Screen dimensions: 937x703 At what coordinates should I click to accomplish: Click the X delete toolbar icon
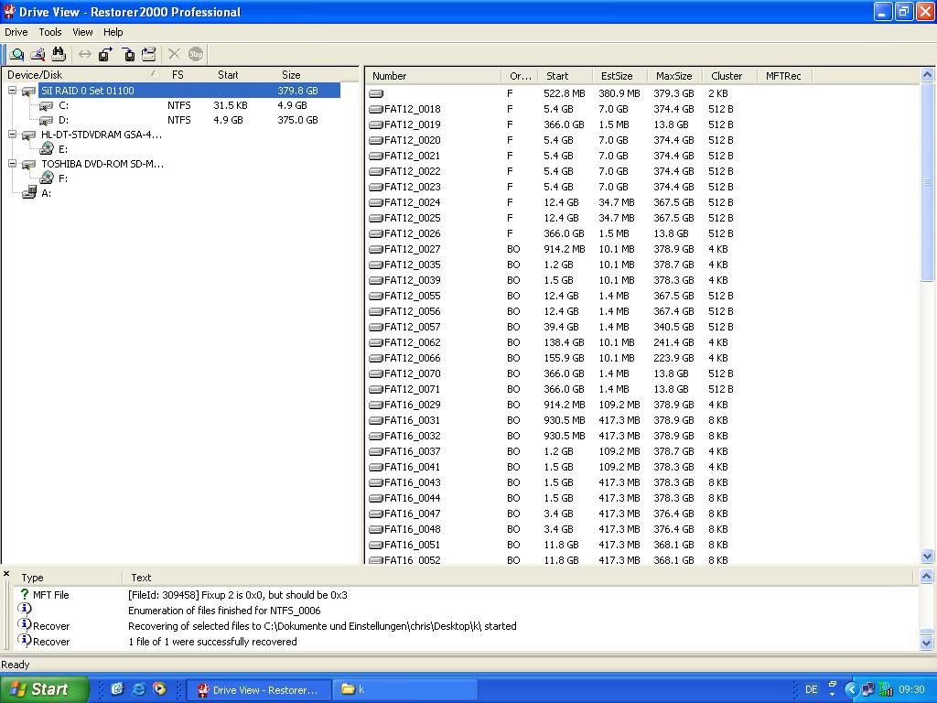click(x=174, y=54)
